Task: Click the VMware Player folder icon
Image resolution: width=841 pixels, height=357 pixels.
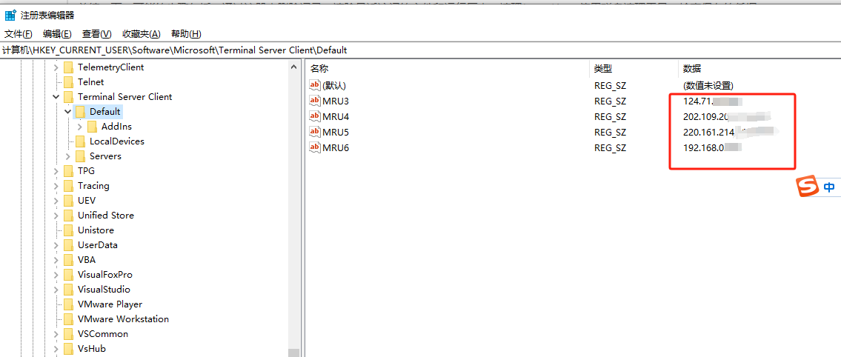Action: 68,304
